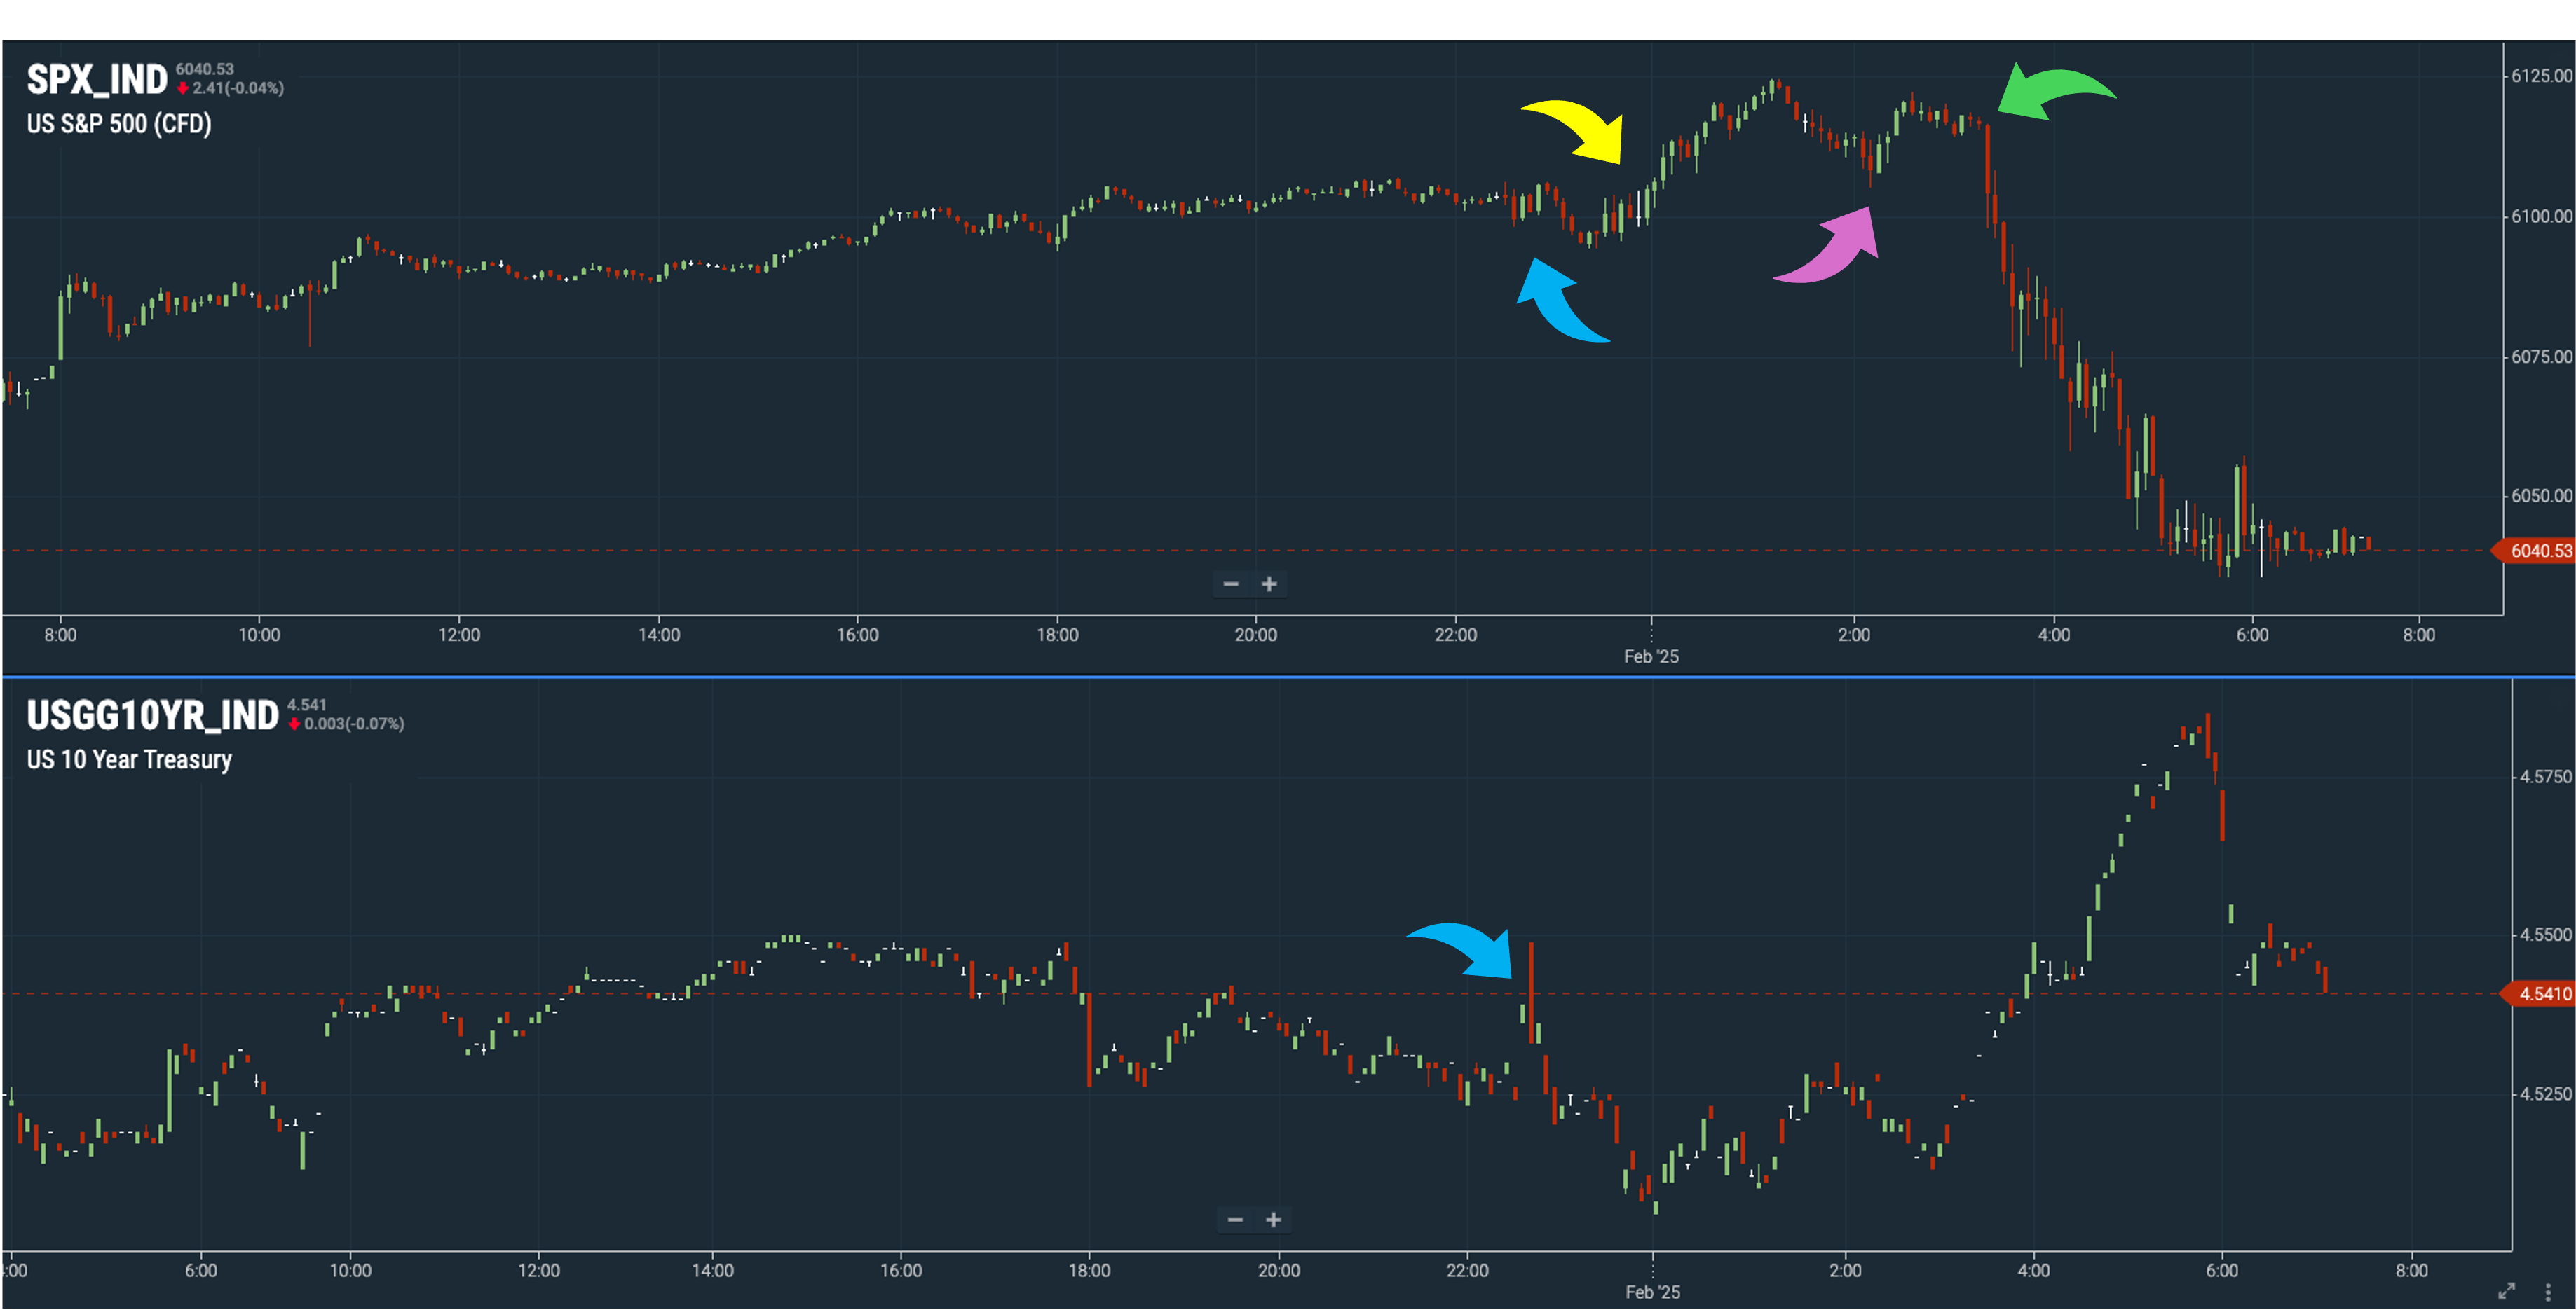Open the three-dot options menu in bottom corner
The width and height of the screenshot is (2576, 1310).
2548,1291
